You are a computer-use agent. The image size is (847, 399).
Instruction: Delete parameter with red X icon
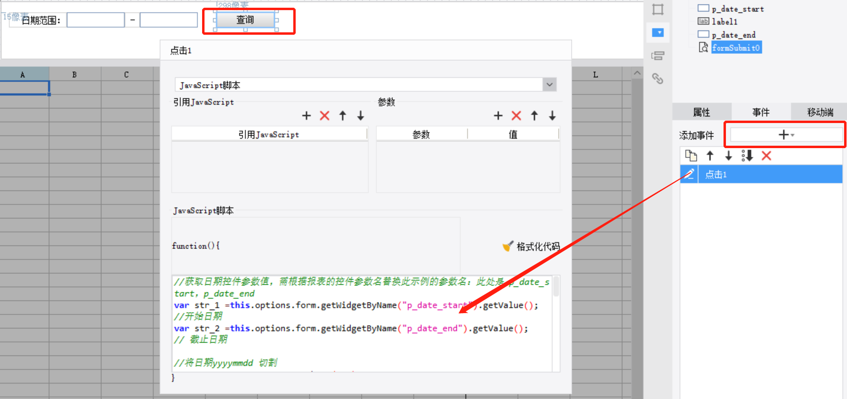[x=516, y=116]
